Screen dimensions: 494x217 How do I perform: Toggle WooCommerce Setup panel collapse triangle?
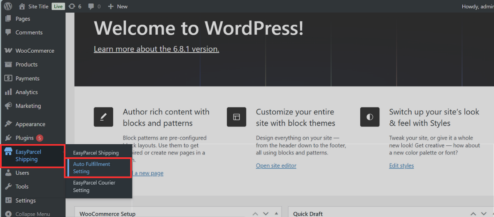[276, 214]
